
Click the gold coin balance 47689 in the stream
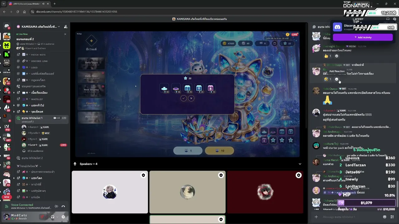tap(228, 44)
